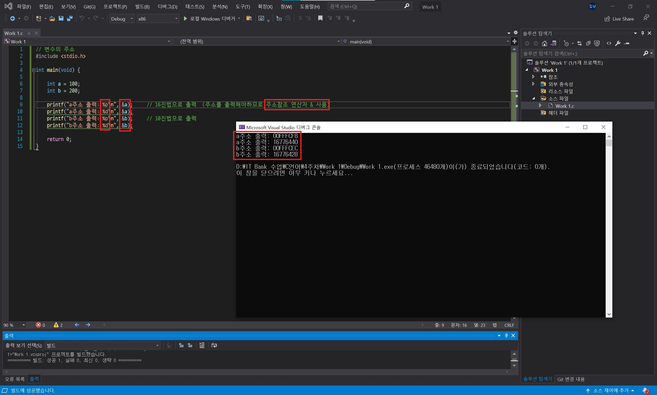Screen dimensions: 657x395
Task: Click Solution Explorer Home icon
Action: pos(545,43)
